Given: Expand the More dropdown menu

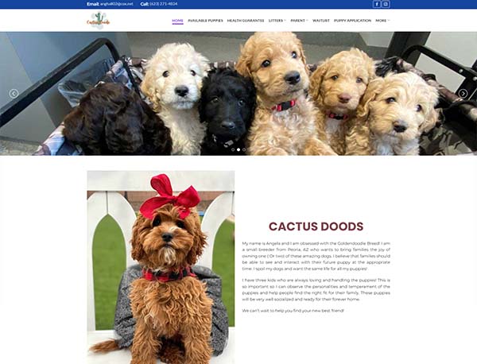Looking at the screenshot, I should pos(382,21).
